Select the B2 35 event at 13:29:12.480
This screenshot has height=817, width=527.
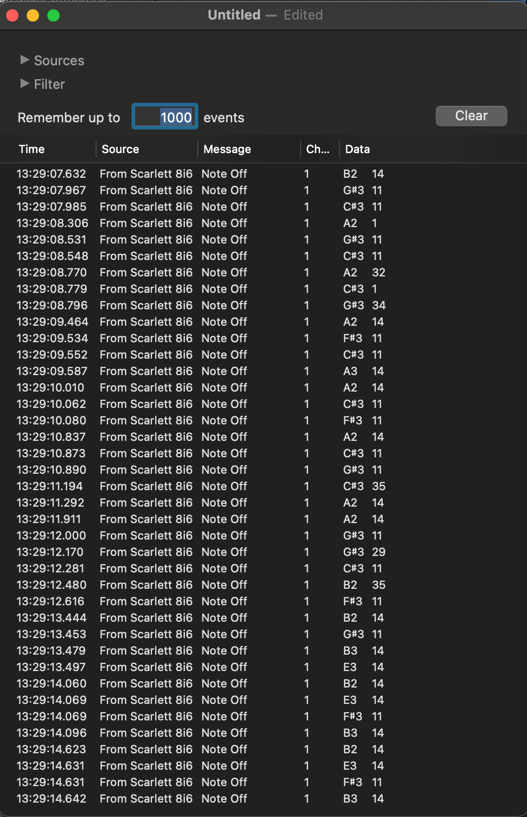[263, 585]
